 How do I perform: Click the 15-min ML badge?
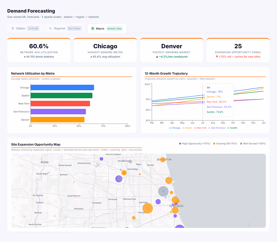tap(33, 28)
